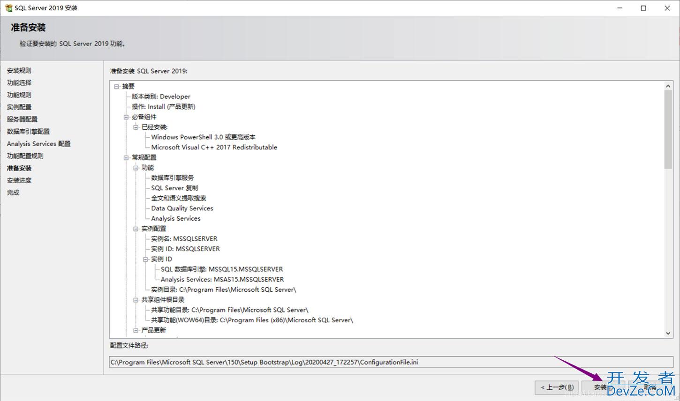Go to the 数据库引擎配置 step
Screen dimensions: 680x401
[28, 132]
